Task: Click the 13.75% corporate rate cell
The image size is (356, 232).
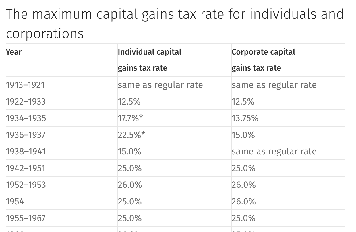Action: click(x=245, y=118)
